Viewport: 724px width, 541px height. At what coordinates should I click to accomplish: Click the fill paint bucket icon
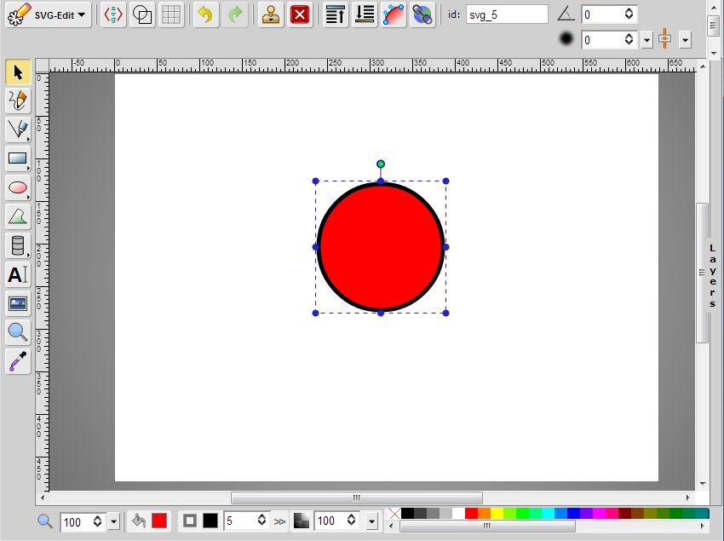coord(139,521)
